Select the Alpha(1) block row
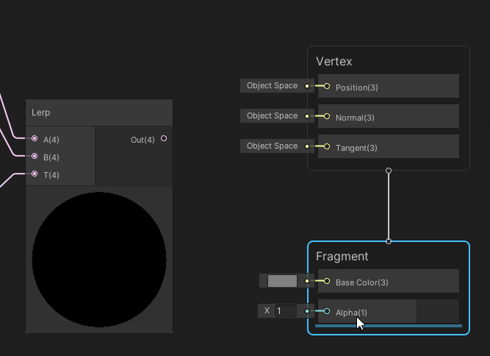Viewport: 490px width, 356px height. (x=389, y=311)
